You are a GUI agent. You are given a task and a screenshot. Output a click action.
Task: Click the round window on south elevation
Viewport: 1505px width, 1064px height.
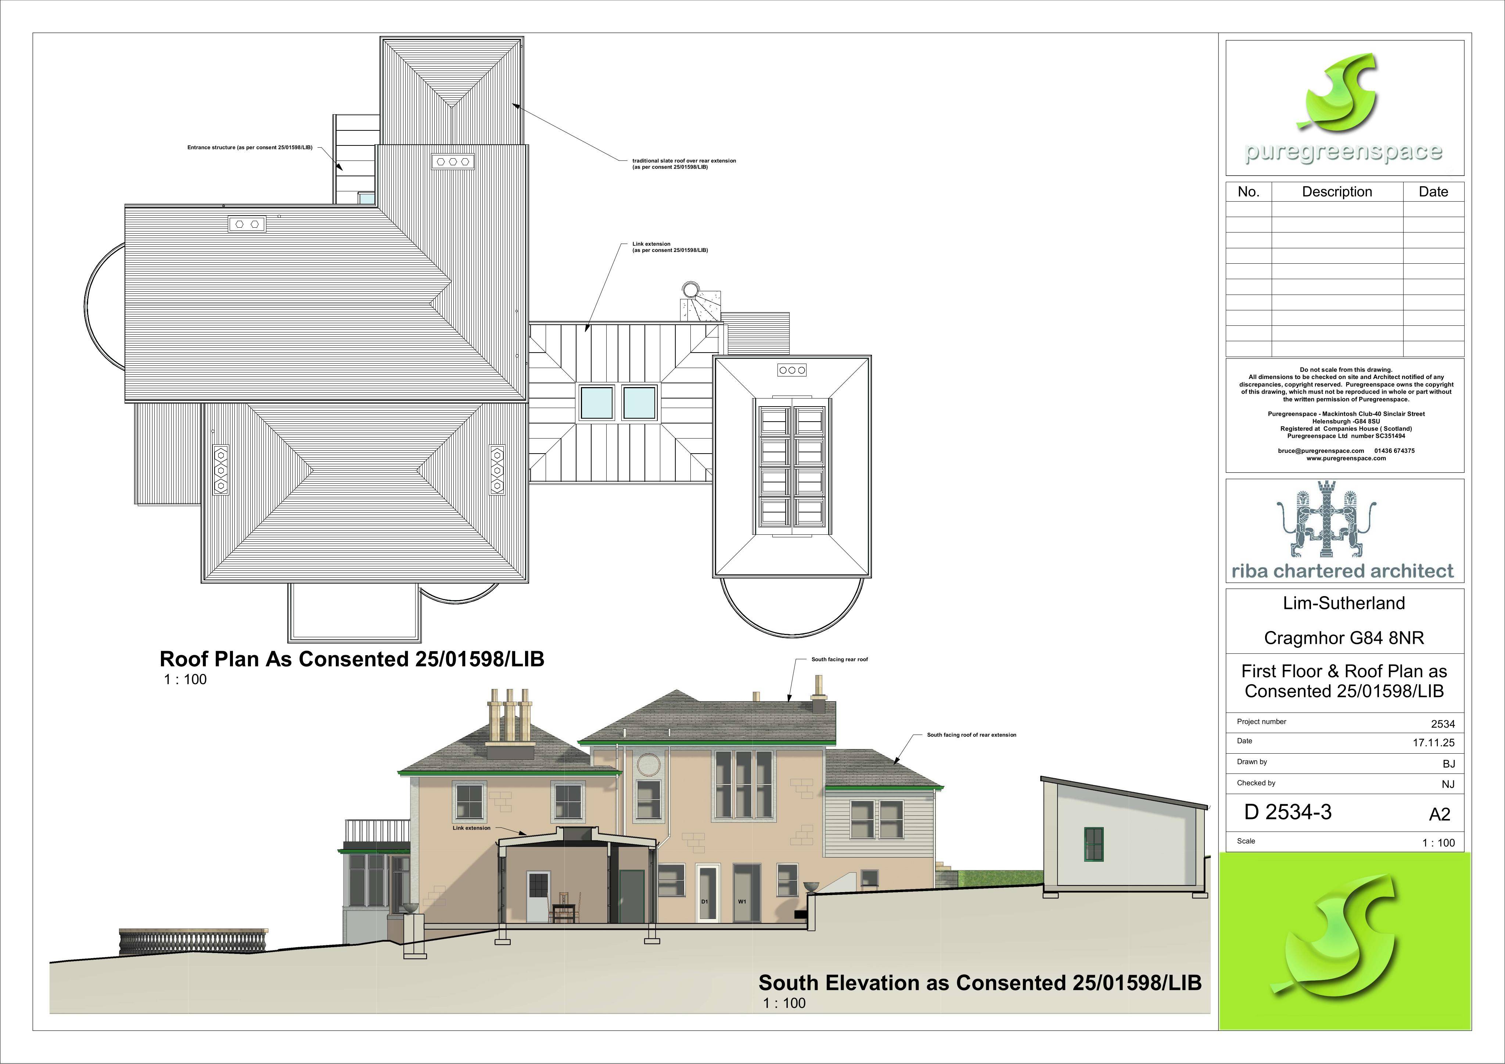(648, 764)
